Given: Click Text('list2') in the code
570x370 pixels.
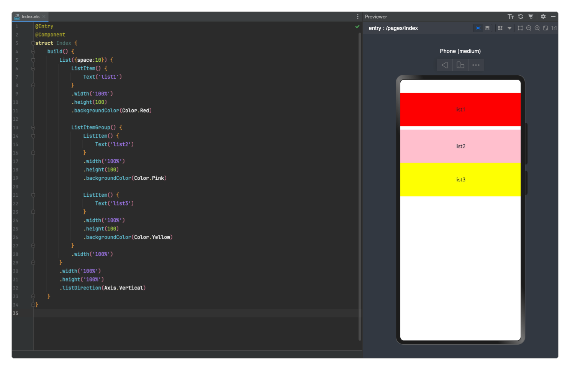Looking at the screenshot, I should pos(114,145).
